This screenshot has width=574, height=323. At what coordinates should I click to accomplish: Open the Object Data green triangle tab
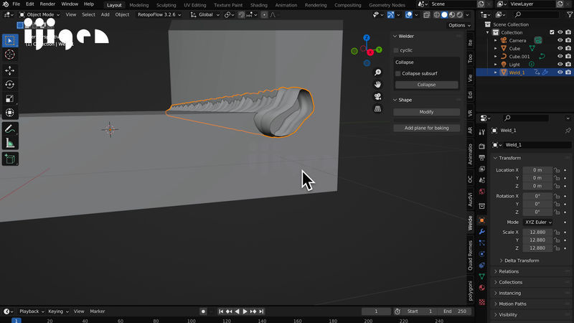(x=481, y=276)
